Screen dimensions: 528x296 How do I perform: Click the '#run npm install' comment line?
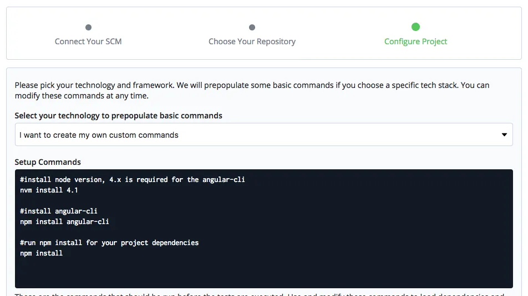[109, 242]
